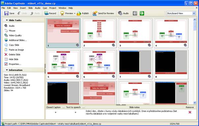Open the Insert menu
The height and width of the screenshot is (126, 199).
point(23,8)
